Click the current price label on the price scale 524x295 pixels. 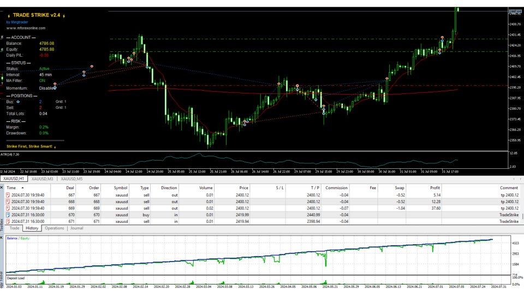(x=515, y=11)
